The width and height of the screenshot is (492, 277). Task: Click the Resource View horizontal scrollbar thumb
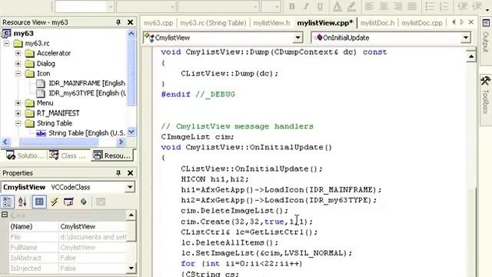point(59,142)
